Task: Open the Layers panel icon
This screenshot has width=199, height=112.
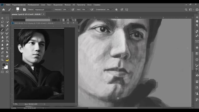Action: point(197,21)
